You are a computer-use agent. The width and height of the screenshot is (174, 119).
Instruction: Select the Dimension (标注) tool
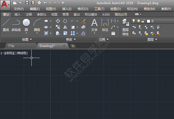point(105,25)
